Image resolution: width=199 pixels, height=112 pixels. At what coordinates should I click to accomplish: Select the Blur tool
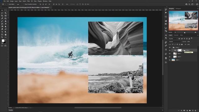[6, 26]
